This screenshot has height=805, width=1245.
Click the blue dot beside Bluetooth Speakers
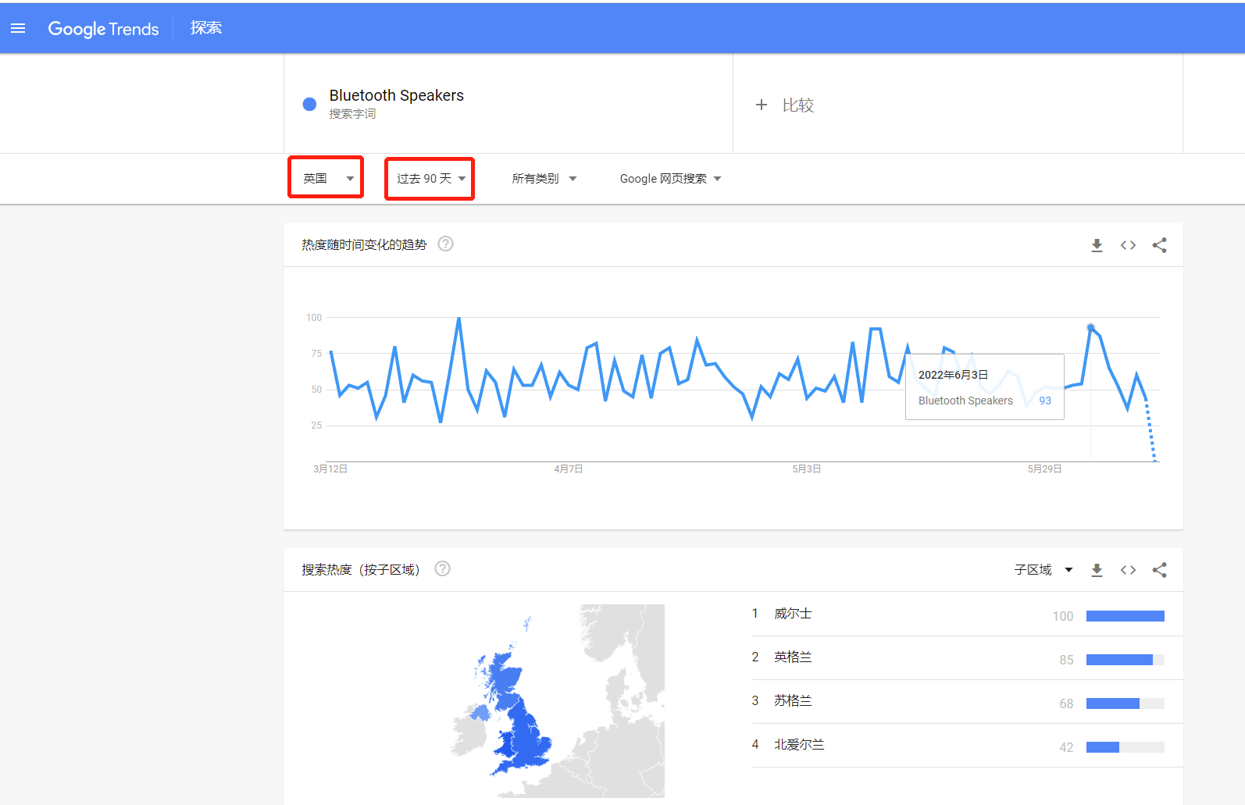click(x=309, y=104)
